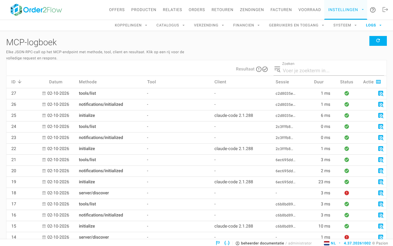View details of log entry 27
This screenshot has width=393, height=246.
coord(381,93)
